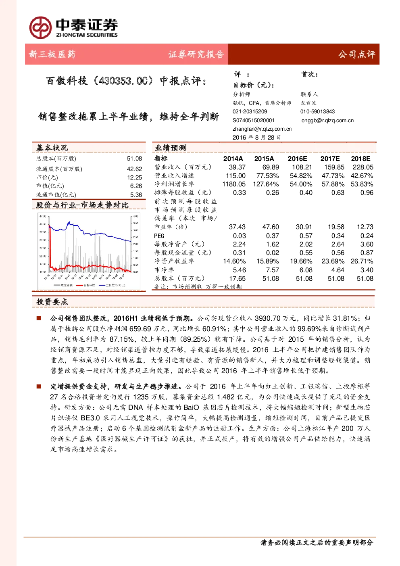Click the first red bullet marker

click(39, 318)
